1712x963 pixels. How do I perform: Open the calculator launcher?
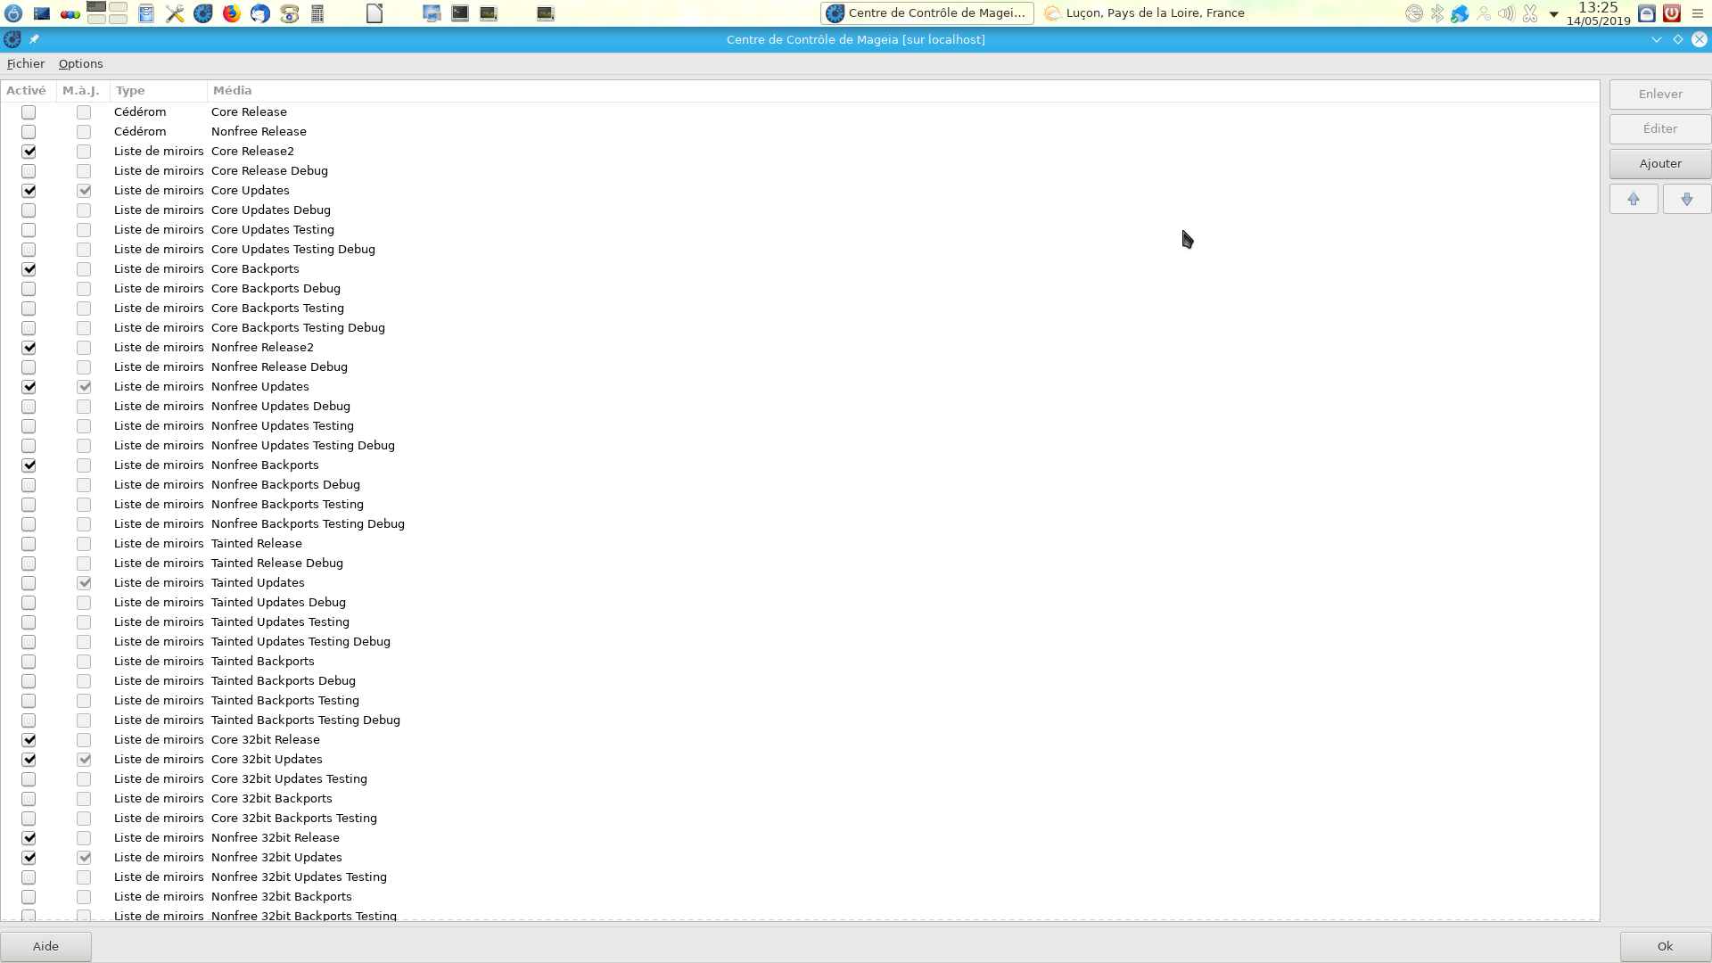[317, 13]
